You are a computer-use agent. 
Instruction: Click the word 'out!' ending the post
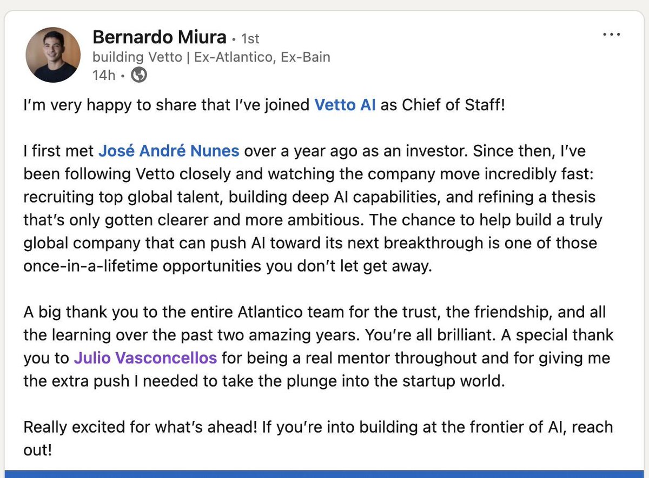(38, 450)
